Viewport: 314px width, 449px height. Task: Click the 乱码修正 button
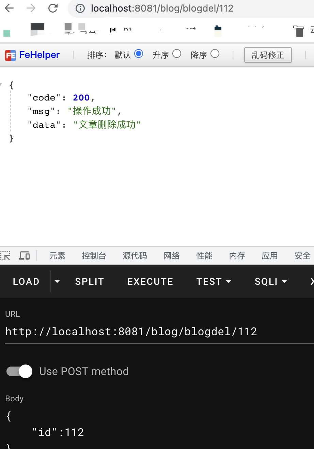pyautogui.click(x=268, y=55)
